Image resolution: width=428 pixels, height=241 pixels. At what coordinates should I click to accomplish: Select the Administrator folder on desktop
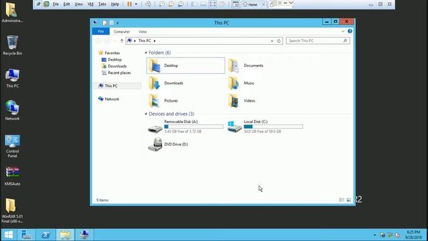[x=12, y=13]
